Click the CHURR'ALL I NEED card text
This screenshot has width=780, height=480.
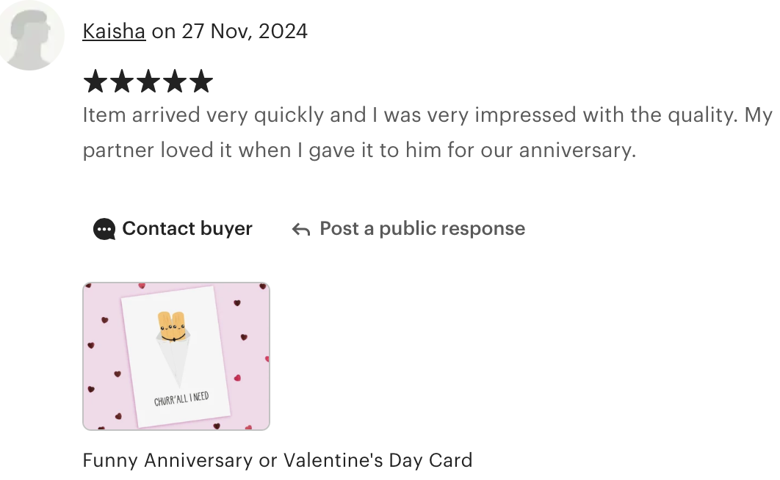(x=181, y=399)
